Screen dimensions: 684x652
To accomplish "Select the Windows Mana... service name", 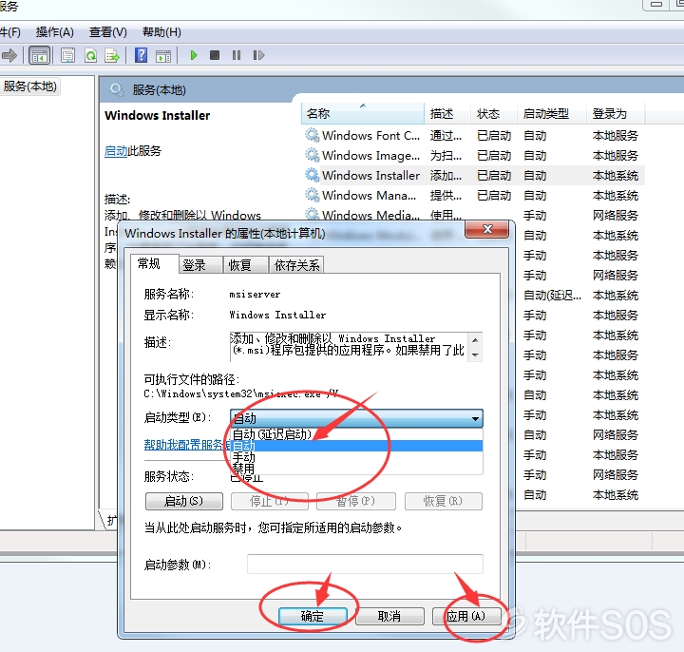I will click(369, 195).
